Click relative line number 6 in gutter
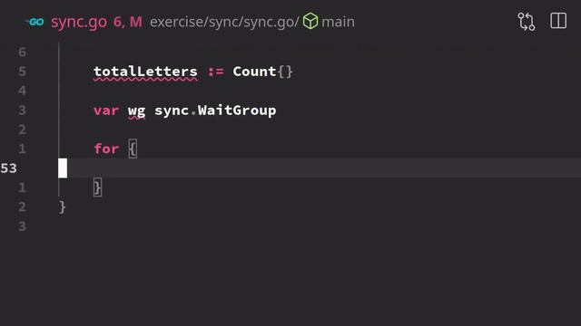Viewport: 581px width, 326px height. point(22,53)
